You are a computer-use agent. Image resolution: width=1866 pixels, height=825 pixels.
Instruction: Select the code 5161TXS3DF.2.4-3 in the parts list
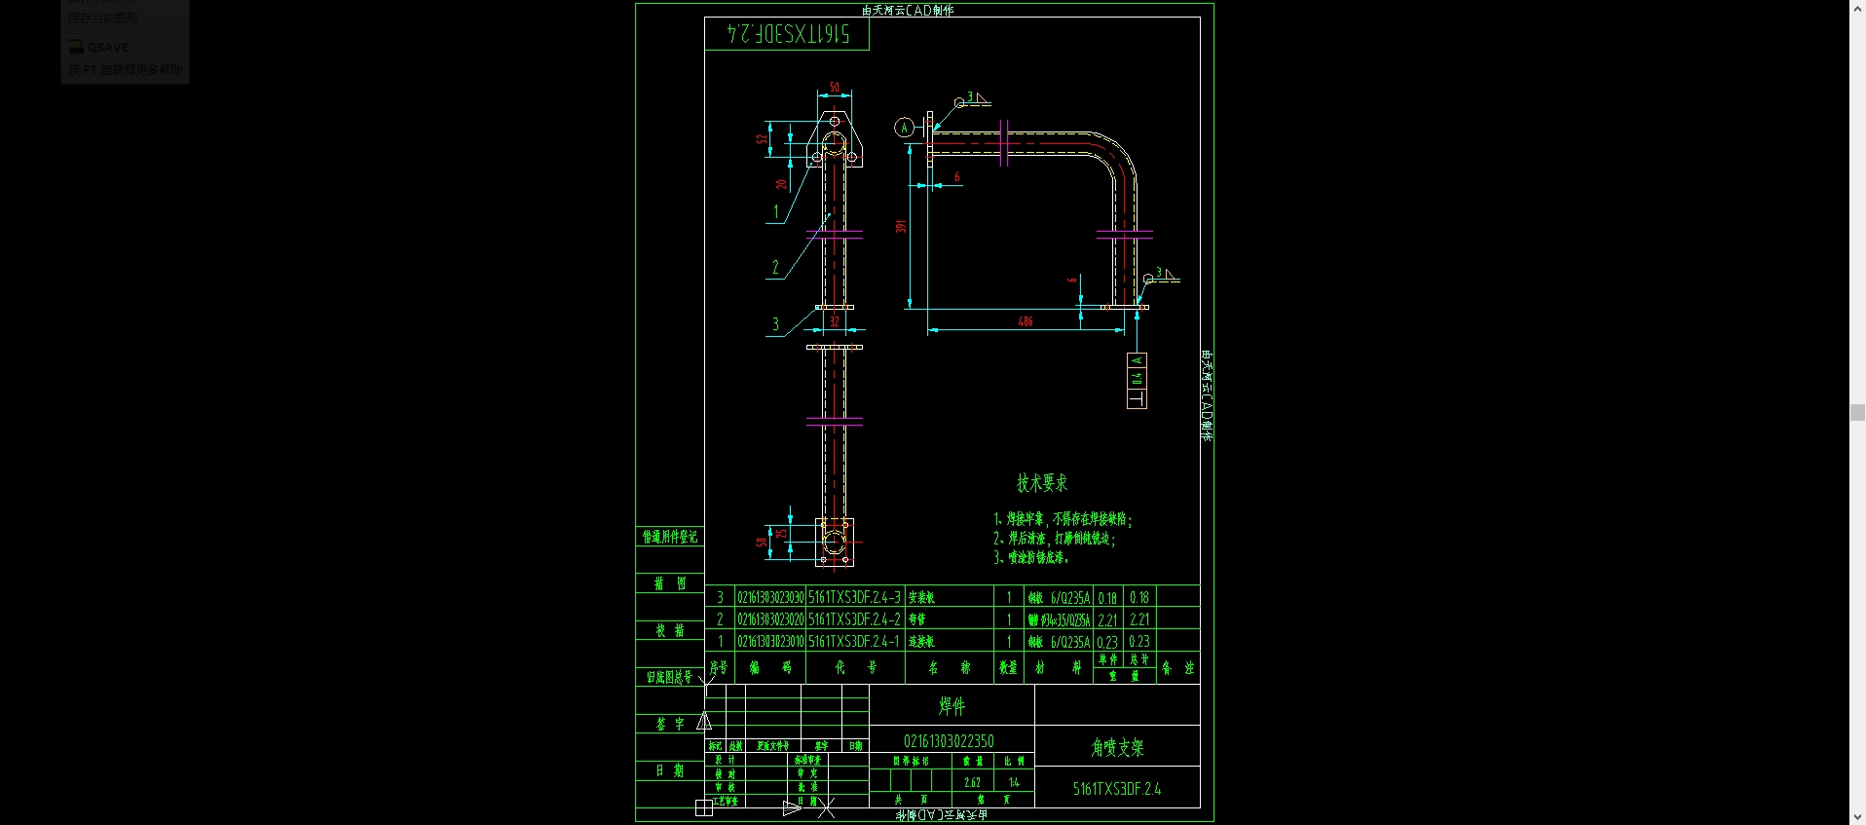854,597
